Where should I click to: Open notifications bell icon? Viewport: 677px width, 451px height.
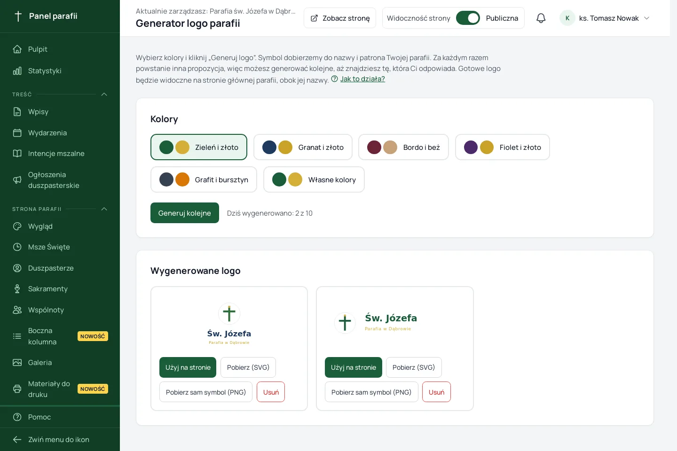coord(541,18)
